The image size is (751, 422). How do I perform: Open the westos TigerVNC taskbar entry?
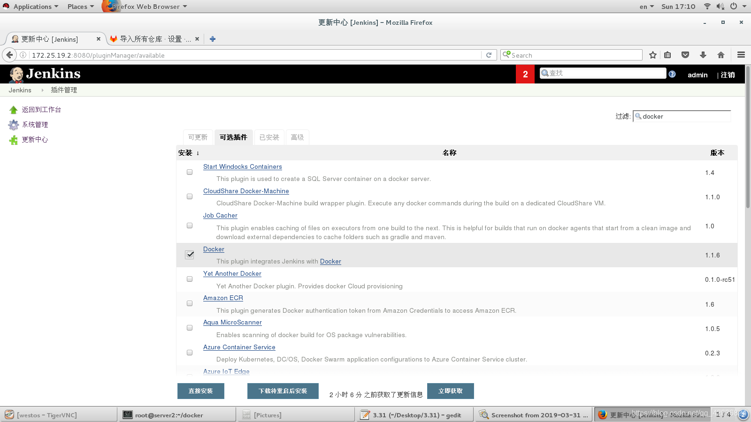click(59, 414)
